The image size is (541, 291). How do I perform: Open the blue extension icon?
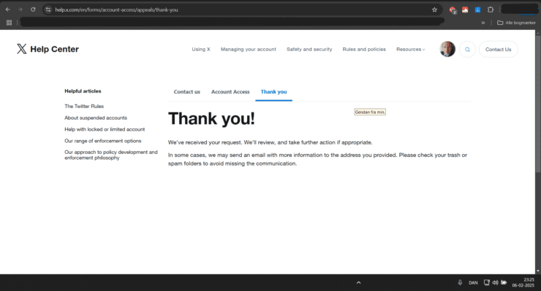[x=477, y=9]
